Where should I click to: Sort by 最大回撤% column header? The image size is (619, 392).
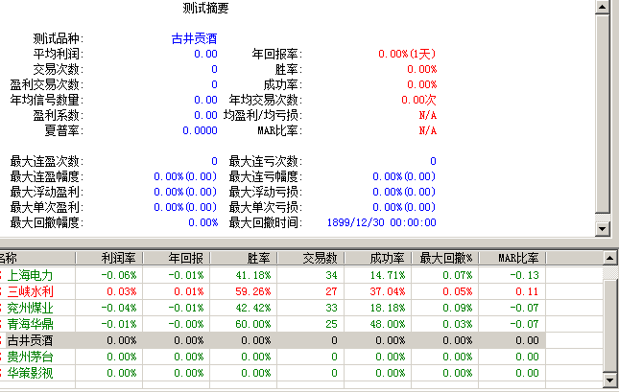(445, 259)
